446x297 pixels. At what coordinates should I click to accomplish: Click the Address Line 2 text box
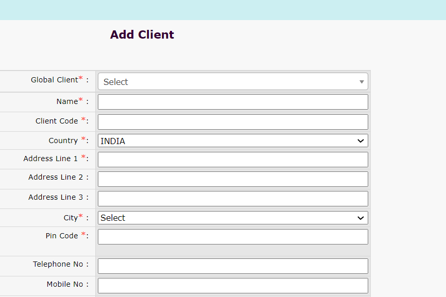pos(233,179)
